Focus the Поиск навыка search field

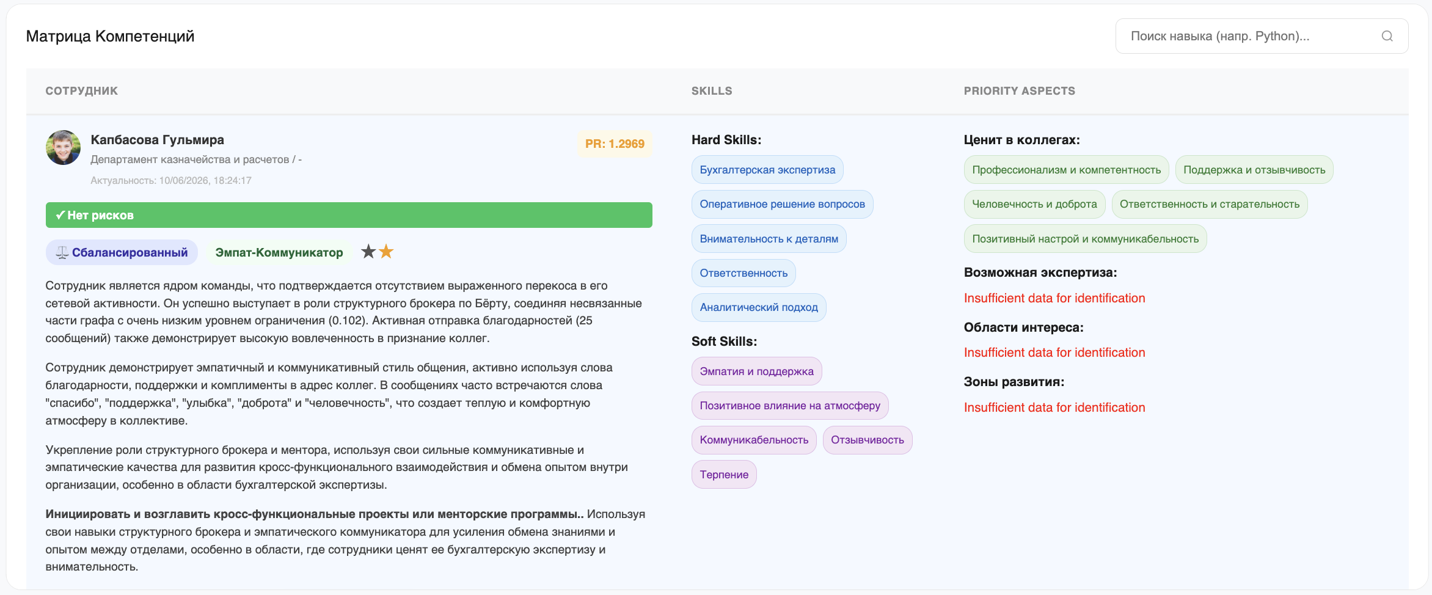1262,36
